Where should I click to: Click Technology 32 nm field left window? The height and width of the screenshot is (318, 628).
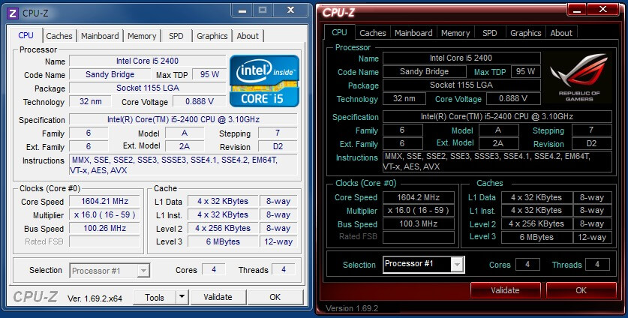(90, 101)
